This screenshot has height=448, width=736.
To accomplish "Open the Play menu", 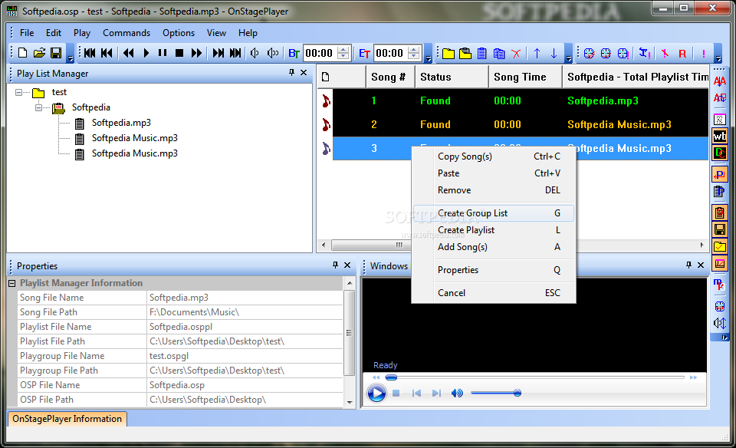I will pos(82,33).
